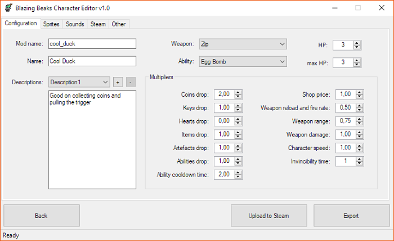394x241 pixels.
Task: Open the Weapon dropdown showing Zip
Action: 243,44
